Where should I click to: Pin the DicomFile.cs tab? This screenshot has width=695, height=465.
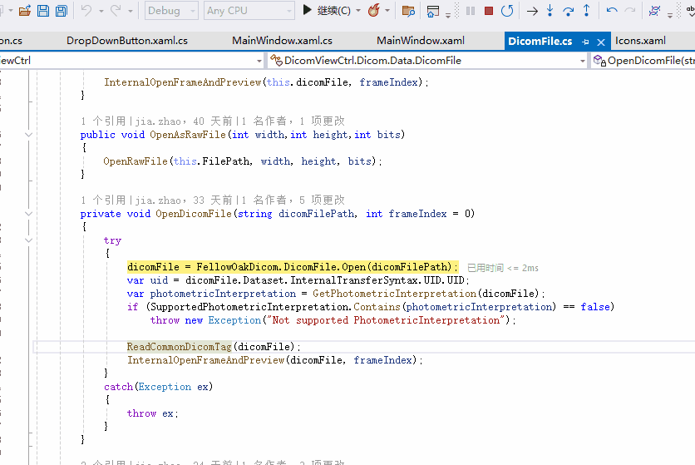(585, 42)
